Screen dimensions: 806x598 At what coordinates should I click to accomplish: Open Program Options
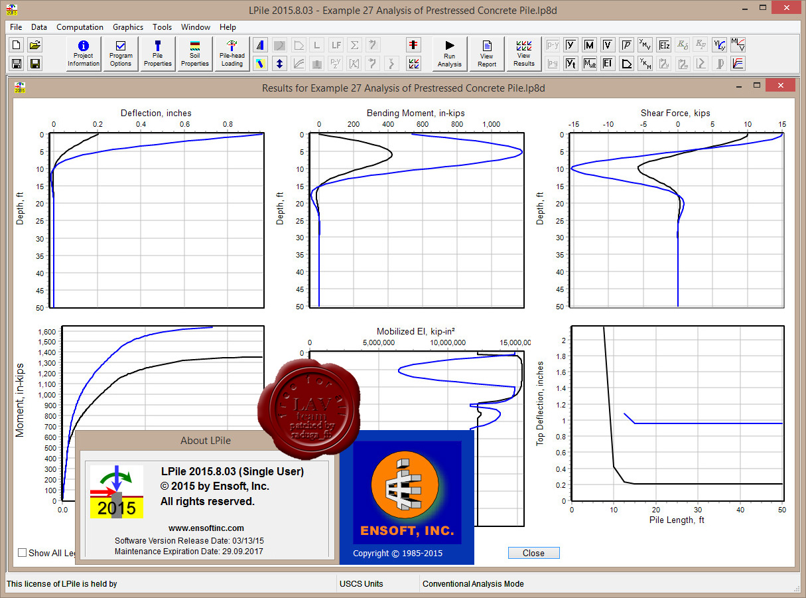pos(121,54)
